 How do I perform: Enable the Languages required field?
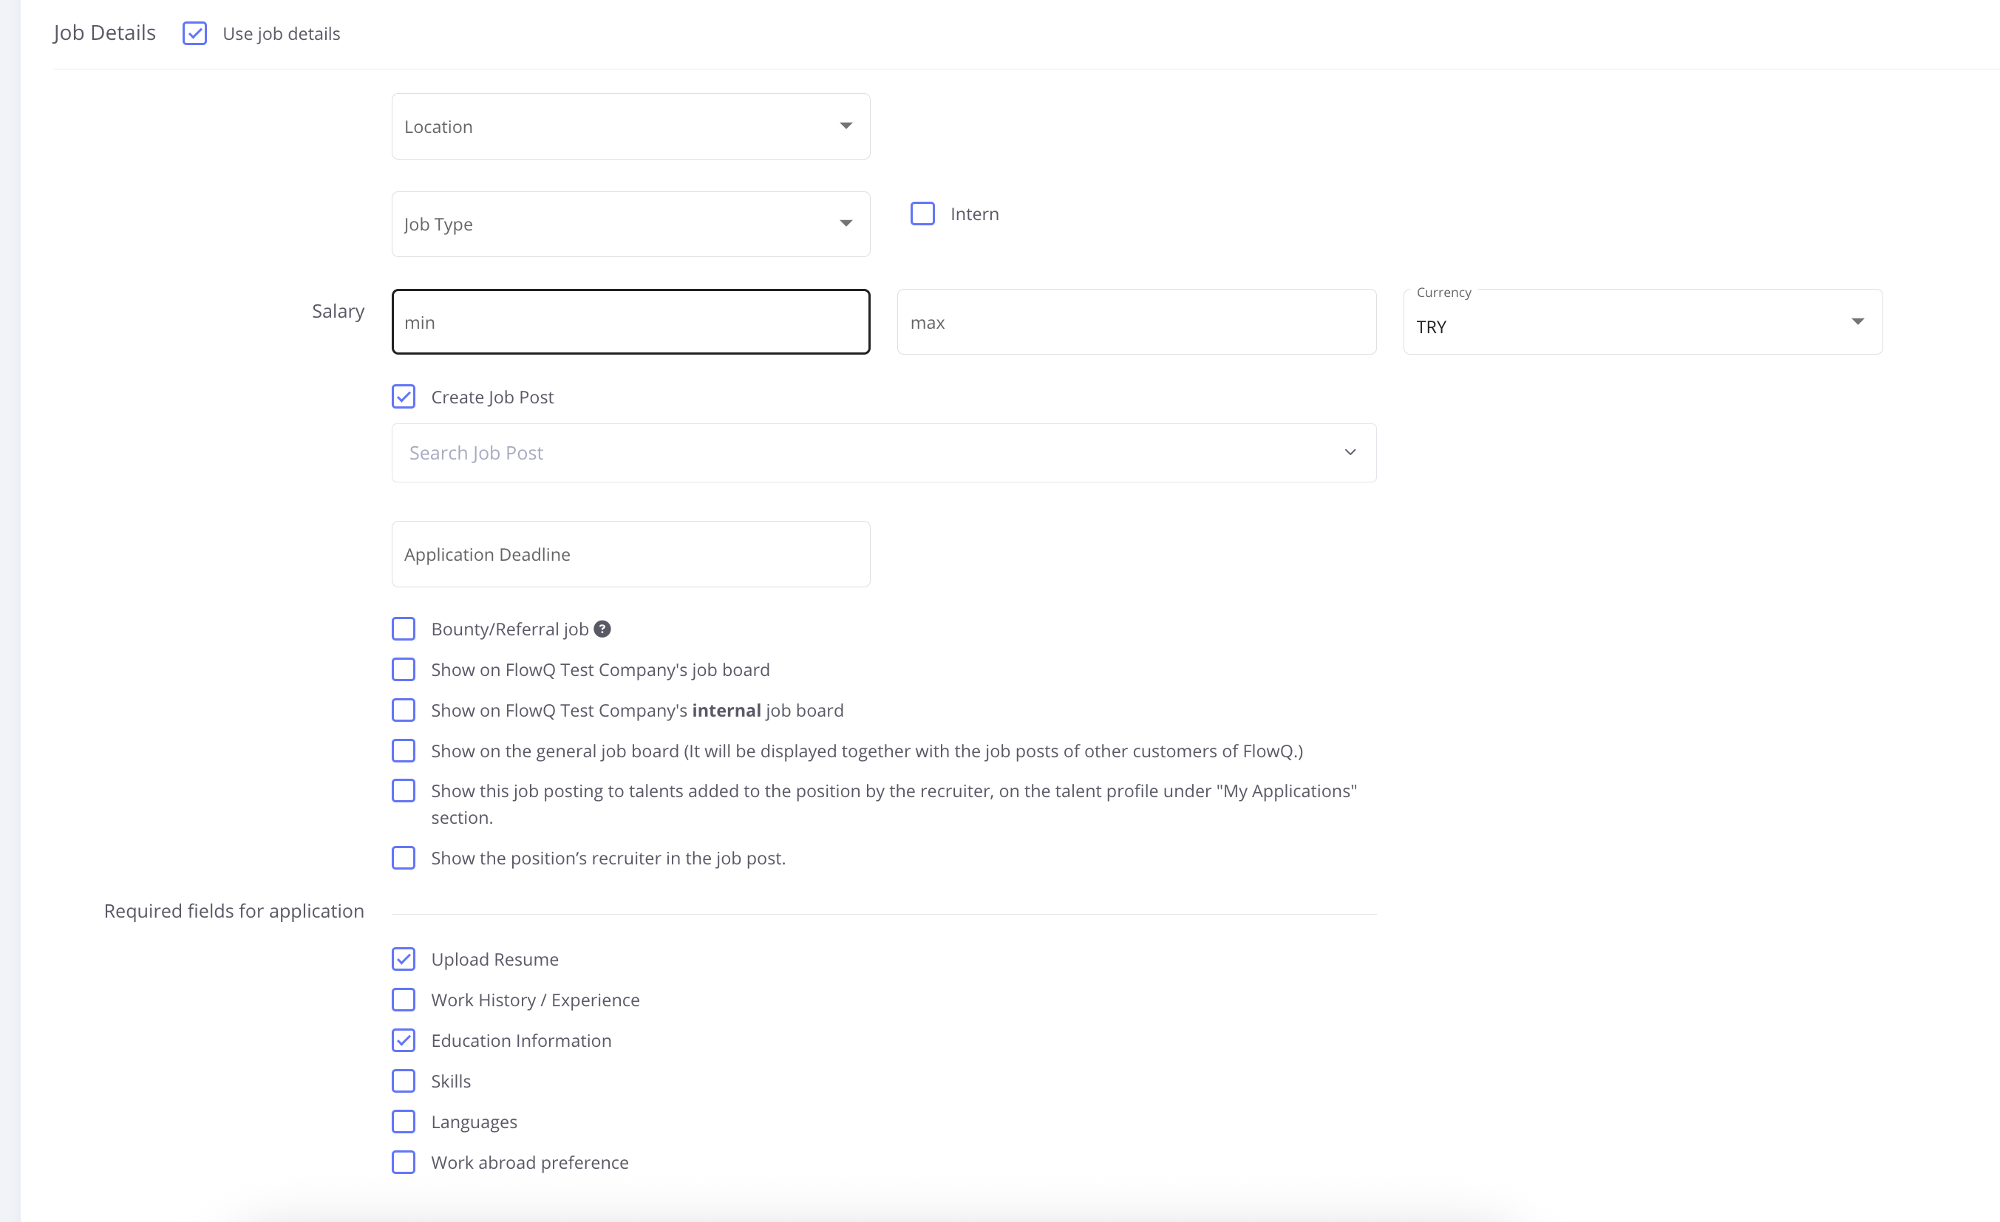click(x=404, y=1122)
